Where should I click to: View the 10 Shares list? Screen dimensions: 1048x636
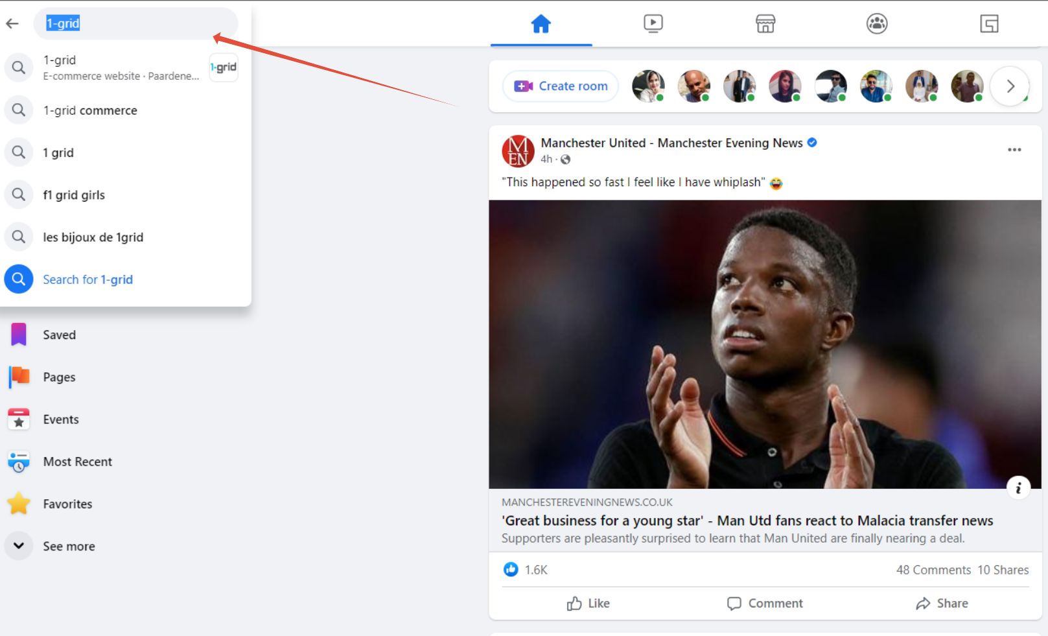[x=1003, y=570]
